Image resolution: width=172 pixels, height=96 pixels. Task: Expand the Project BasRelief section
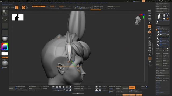[x=160, y=93]
